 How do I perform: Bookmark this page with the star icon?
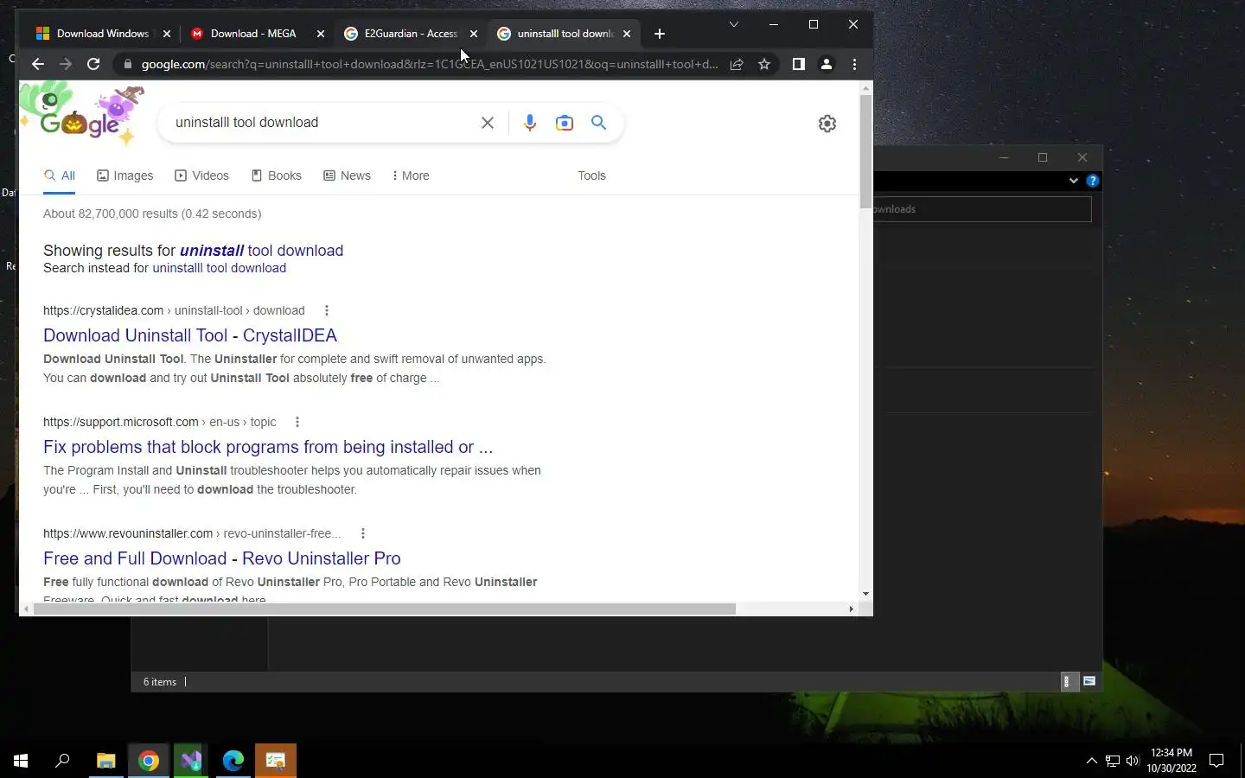764,64
